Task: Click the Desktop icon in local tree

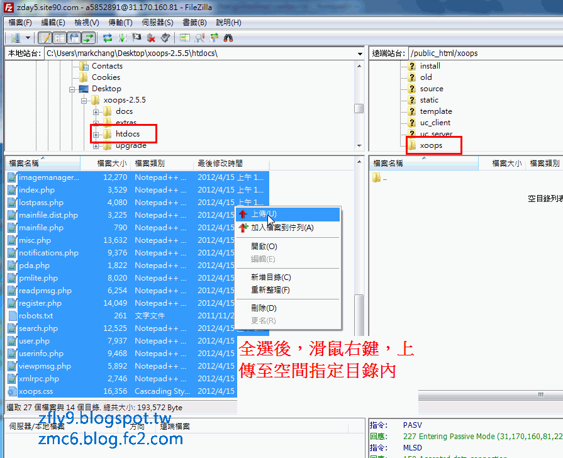Action: 84,89
